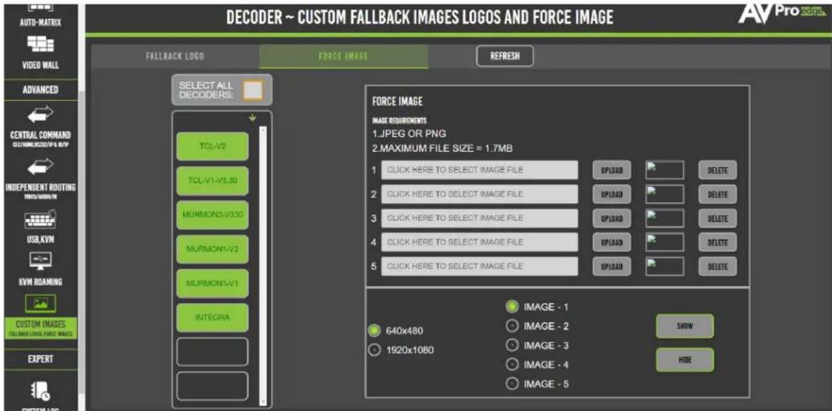The image size is (832, 411).
Task: Select the MURMON1-V2 decoder
Action: point(212,248)
